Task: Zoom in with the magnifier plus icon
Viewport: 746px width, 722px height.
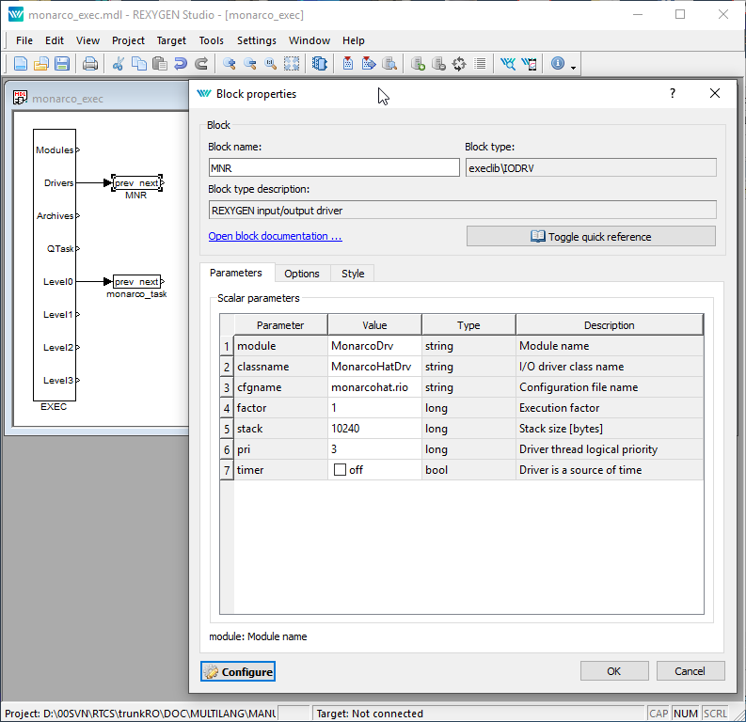Action: (229, 63)
